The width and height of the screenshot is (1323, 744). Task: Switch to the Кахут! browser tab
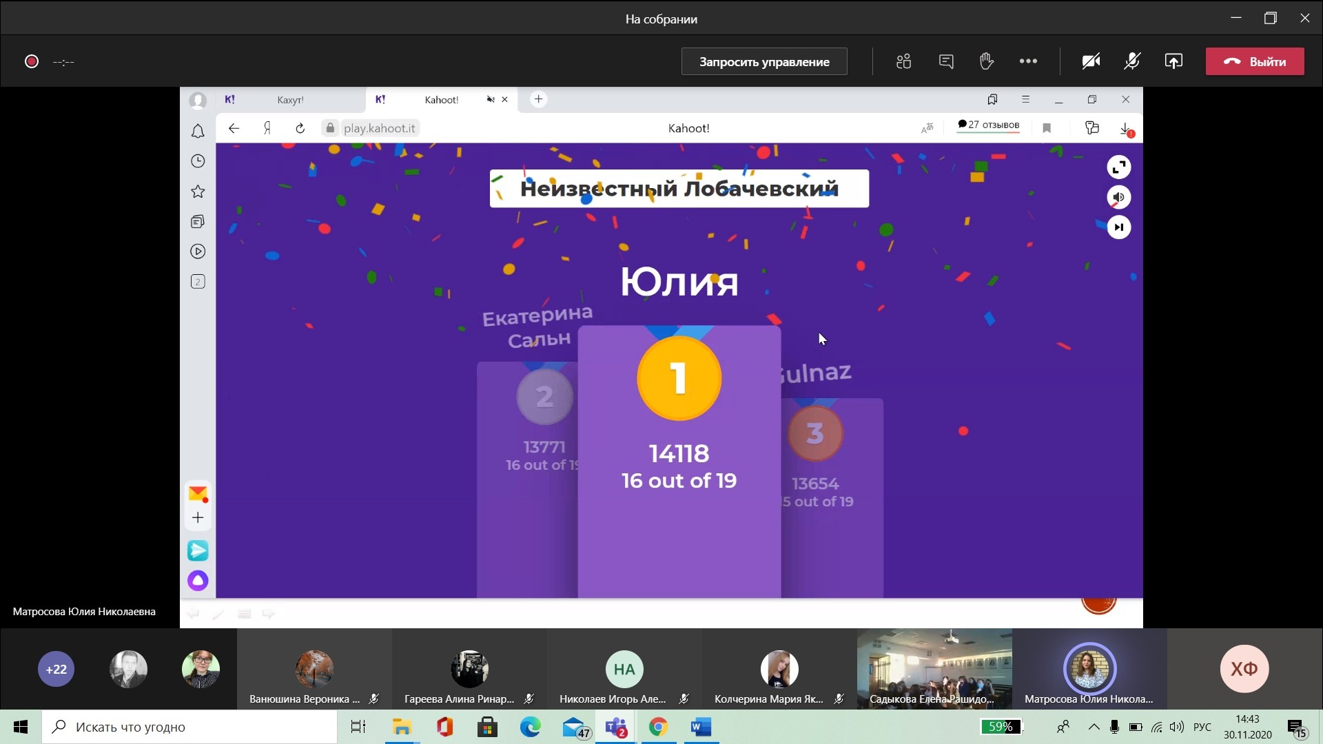(x=291, y=99)
